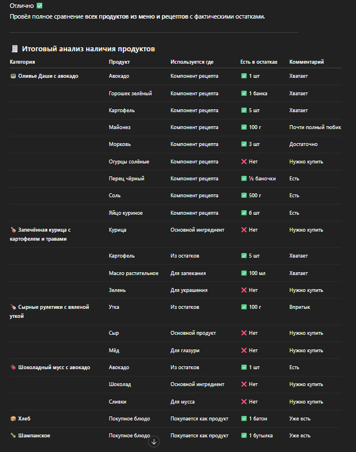Click the Категория column header
The image size is (356, 452).
[x=23, y=62]
